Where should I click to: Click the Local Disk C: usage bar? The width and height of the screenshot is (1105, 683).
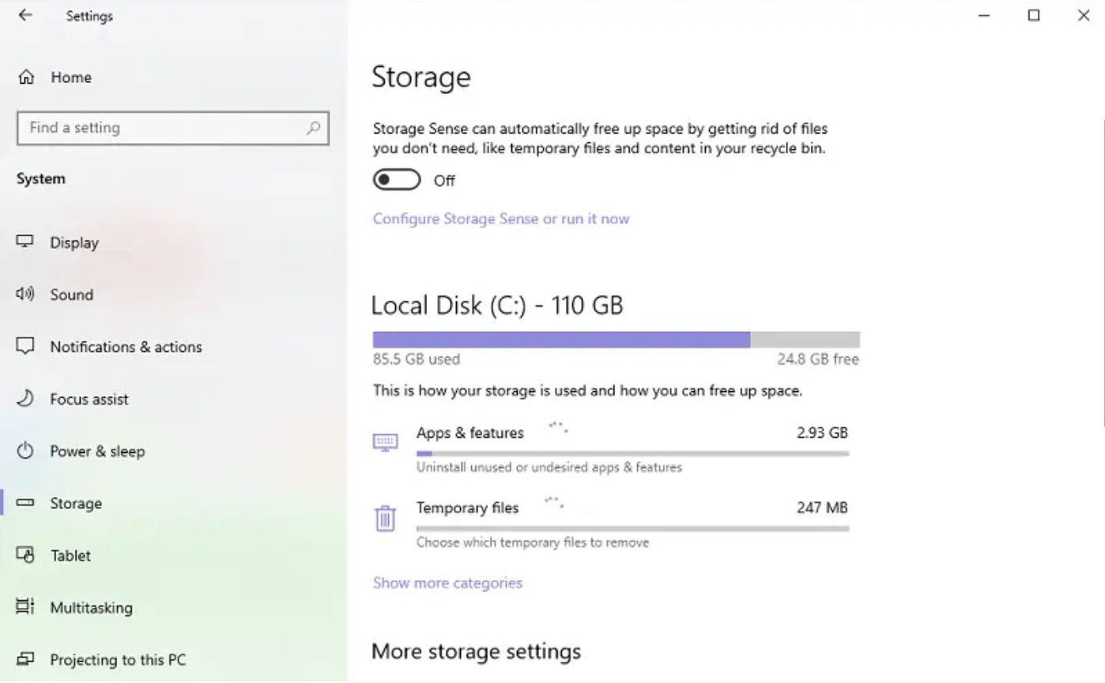tap(616, 340)
